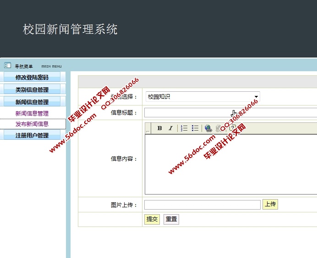
Task: Insert a numbered list in editor
Action: point(184,128)
